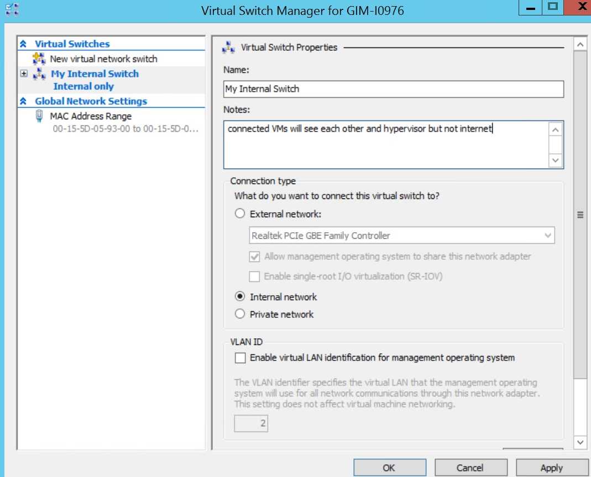Select MAC Address Range setting
Screen dimensions: 591x477
coord(91,116)
